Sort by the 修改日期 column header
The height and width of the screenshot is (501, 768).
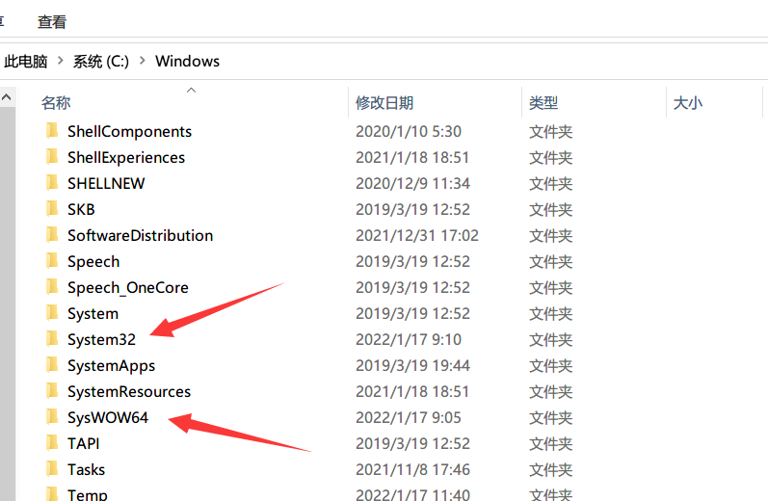pos(384,103)
